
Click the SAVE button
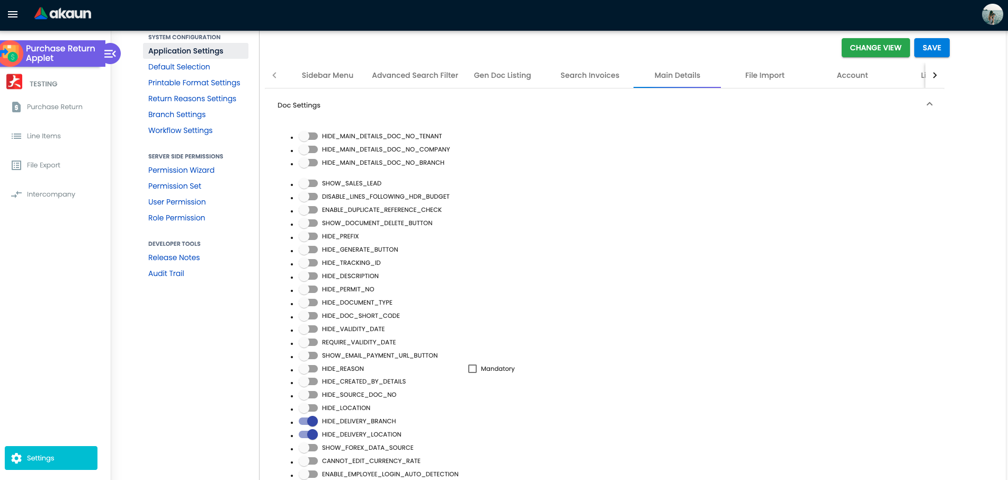click(932, 48)
